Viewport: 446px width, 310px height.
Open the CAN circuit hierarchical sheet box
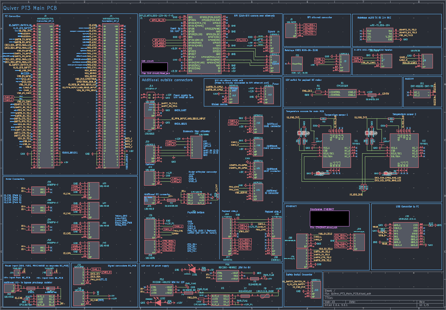coord(154,67)
